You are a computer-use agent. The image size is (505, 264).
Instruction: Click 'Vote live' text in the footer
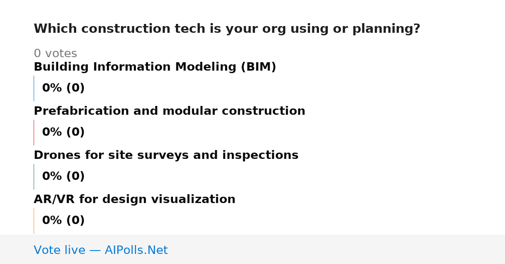coord(59,251)
